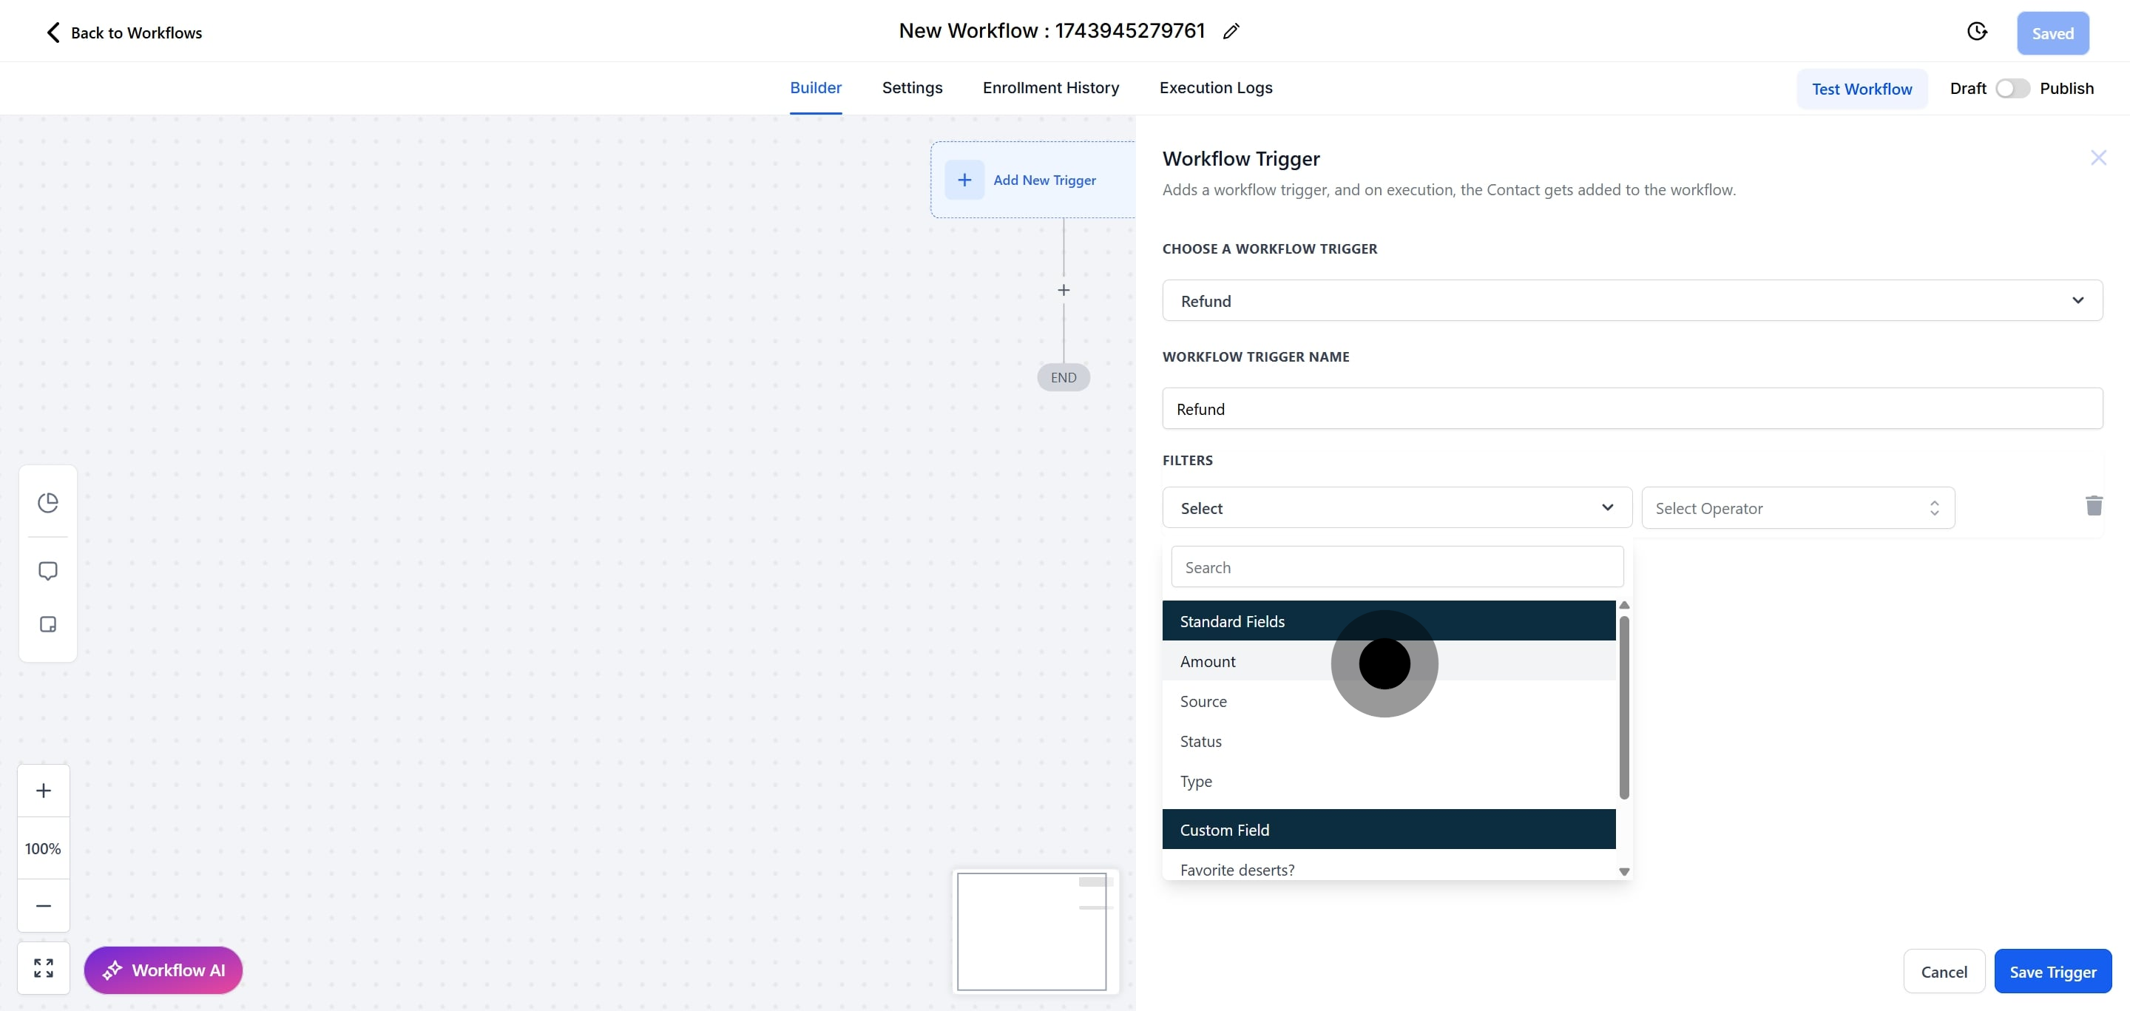2130x1011 pixels.
Task: Click the dropdown scroll up arrow
Action: point(1624,605)
